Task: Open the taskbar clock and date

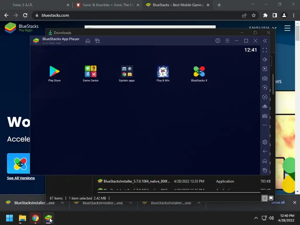Action: [286, 218]
